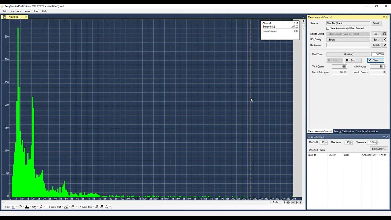Expand the LIN scale dropdown arrow

point(69,207)
